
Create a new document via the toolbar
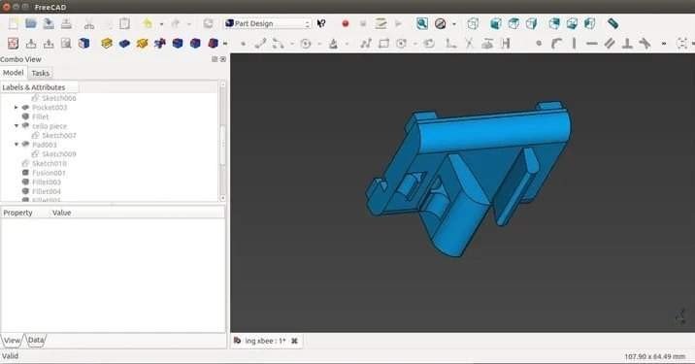14,23
